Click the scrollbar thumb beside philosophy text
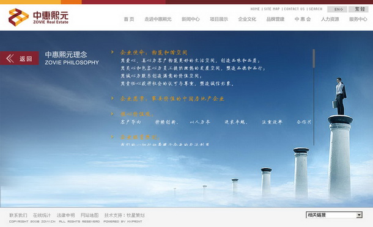 [x=314, y=59]
